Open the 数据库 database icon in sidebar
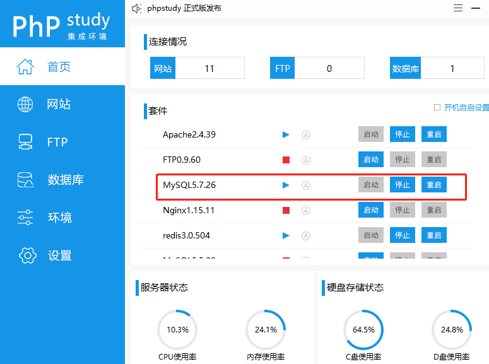This screenshot has height=364, width=489. pyautogui.click(x=25, y=180)
